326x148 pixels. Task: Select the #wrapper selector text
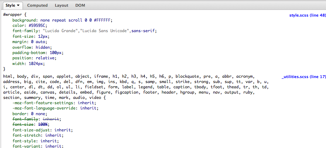[x=12, y=15]
